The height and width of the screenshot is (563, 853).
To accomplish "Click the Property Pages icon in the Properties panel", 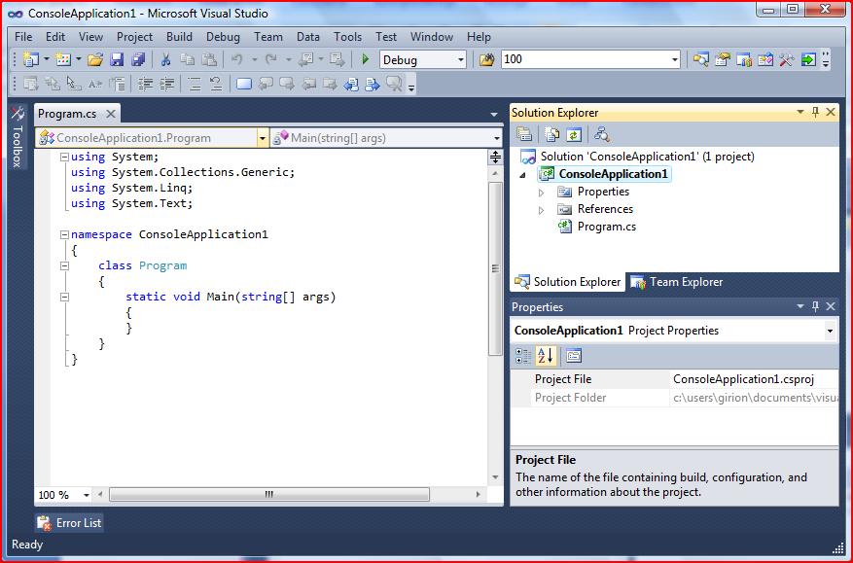I will coord(574,356).
